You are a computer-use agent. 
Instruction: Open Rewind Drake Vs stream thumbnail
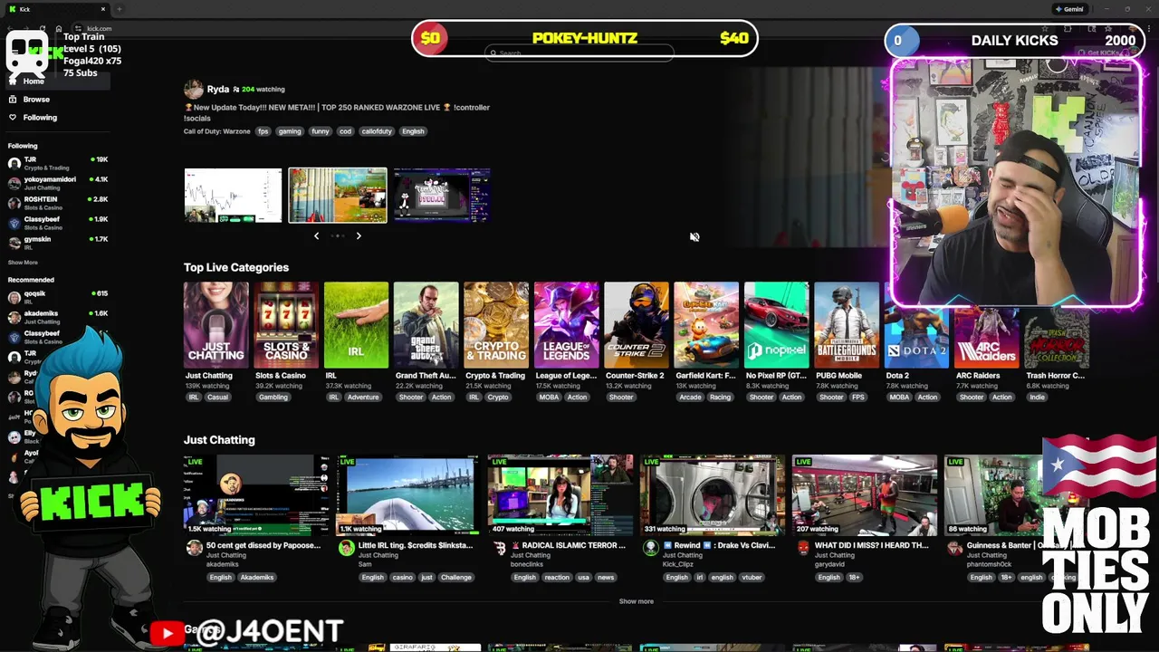713,495
